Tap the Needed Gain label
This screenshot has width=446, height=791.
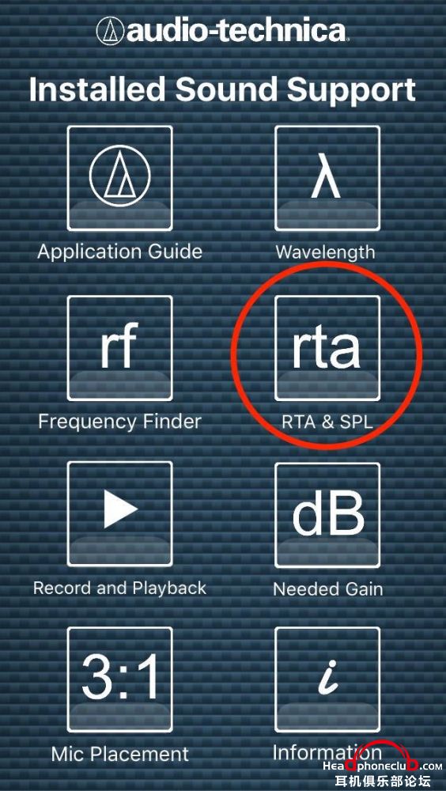(x=328, y=589)
